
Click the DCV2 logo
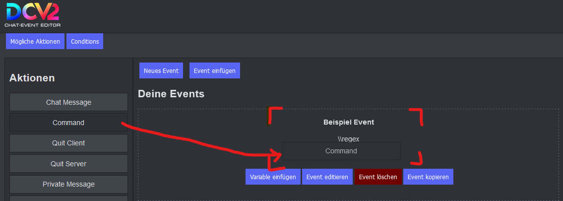pyautogui.click(x=32, y=11)
